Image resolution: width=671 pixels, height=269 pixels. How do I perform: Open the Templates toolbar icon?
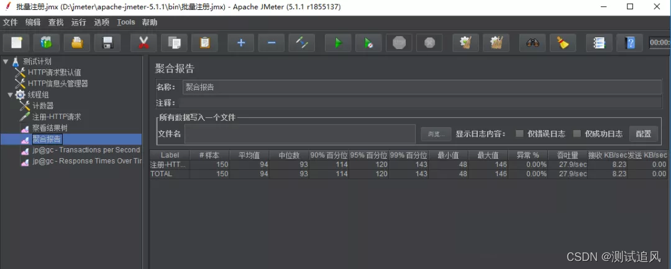(x=46, y=43)
